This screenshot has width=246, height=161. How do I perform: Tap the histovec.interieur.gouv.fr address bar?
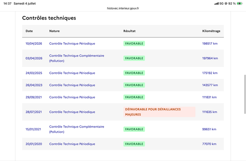(123, 8)
